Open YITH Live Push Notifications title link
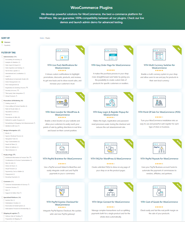185x225 pixels. (62, 66)
